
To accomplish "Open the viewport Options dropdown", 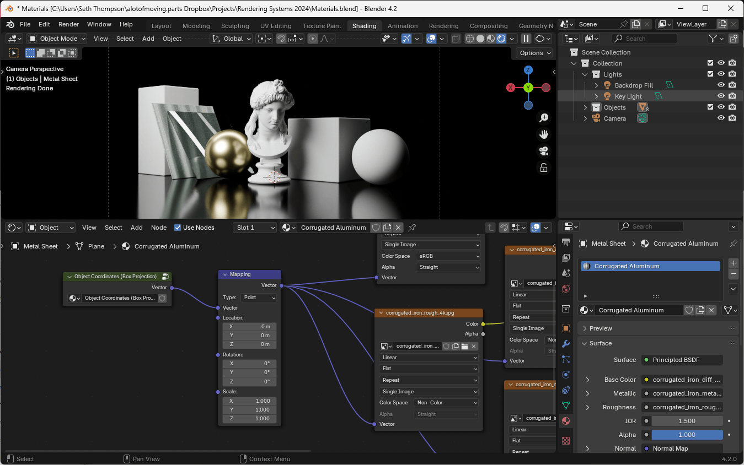I will [x=534, y=53].
